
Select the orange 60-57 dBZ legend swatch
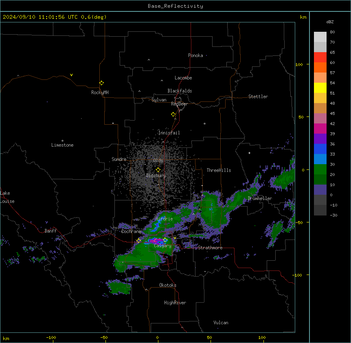(320, 67)
